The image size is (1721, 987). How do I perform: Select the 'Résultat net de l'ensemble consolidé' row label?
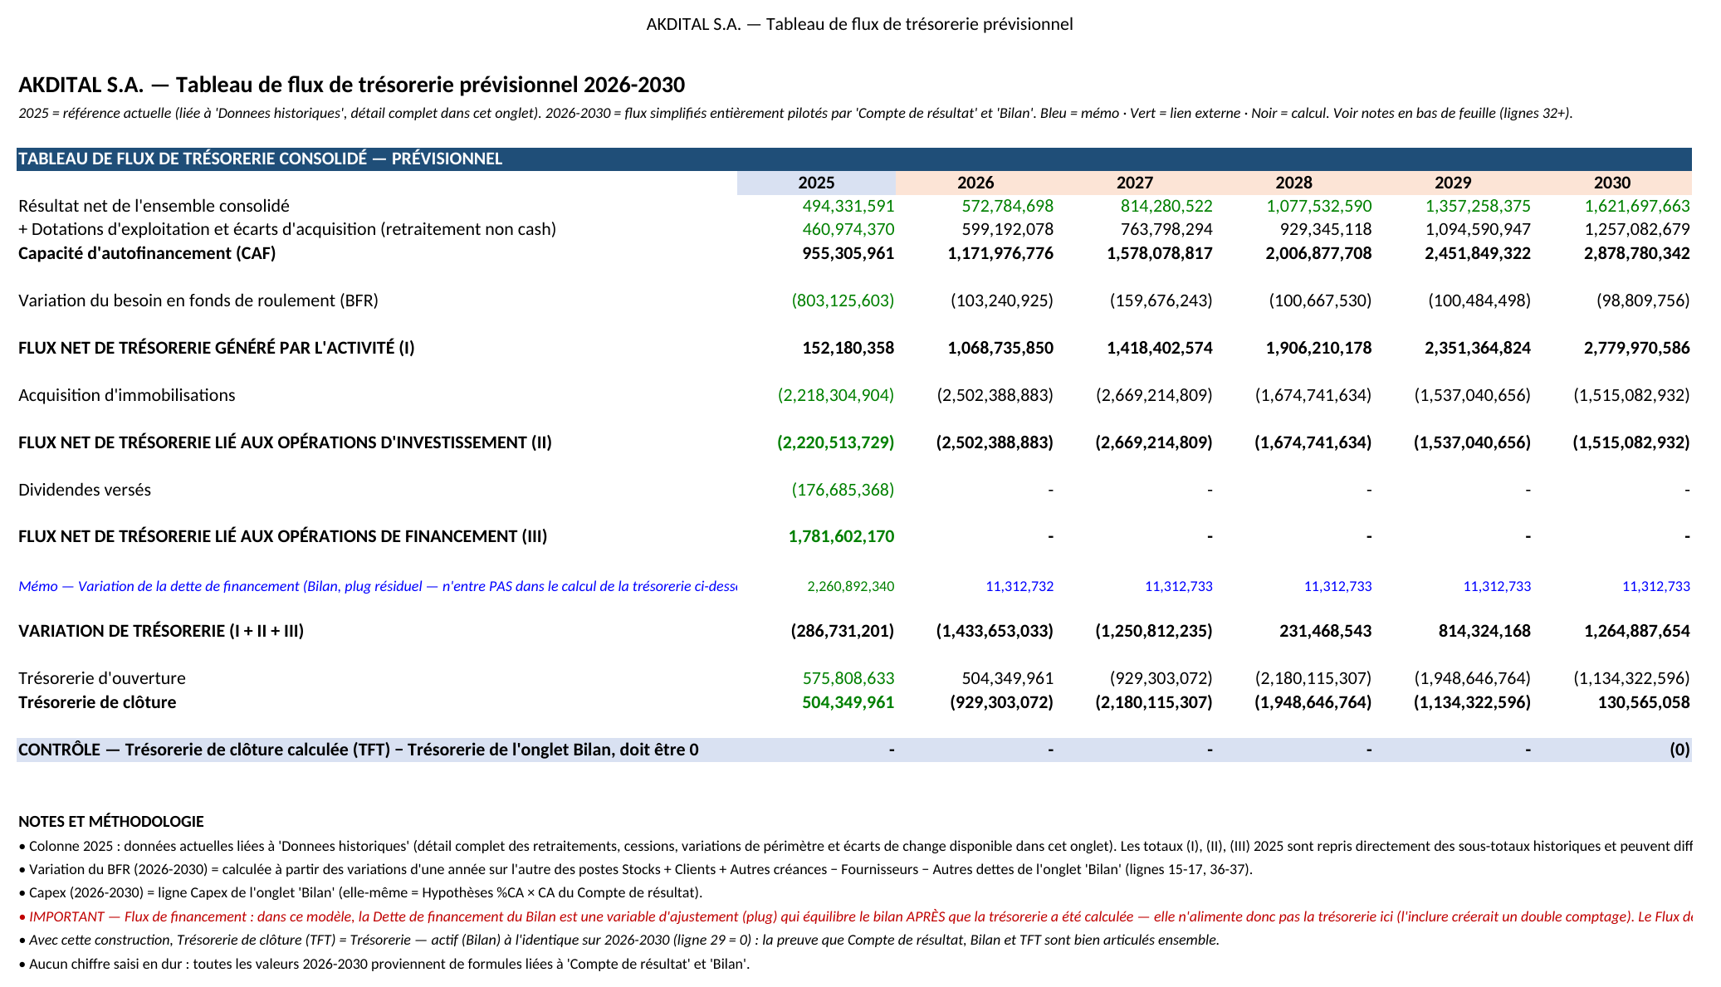pos(154,206)
